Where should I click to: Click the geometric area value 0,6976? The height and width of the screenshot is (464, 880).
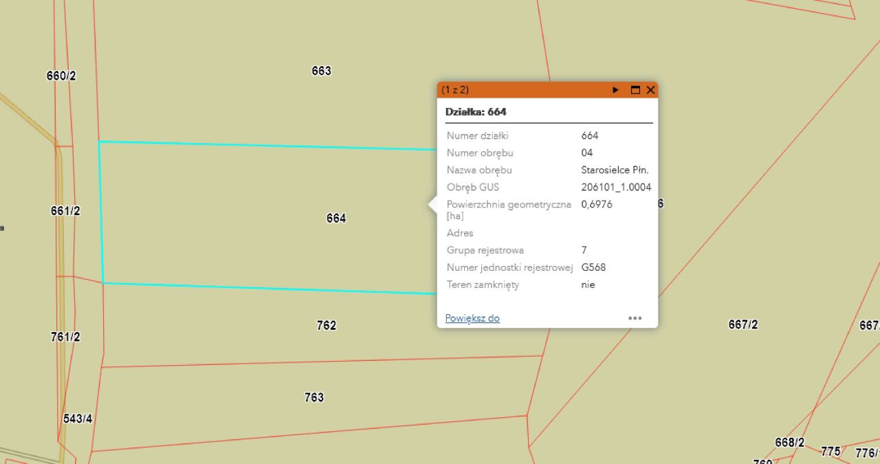597,204
